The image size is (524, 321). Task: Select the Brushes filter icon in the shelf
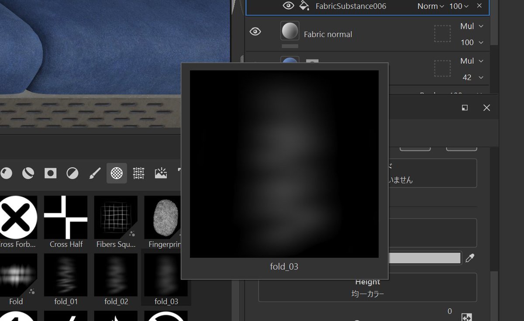point(95,173)
